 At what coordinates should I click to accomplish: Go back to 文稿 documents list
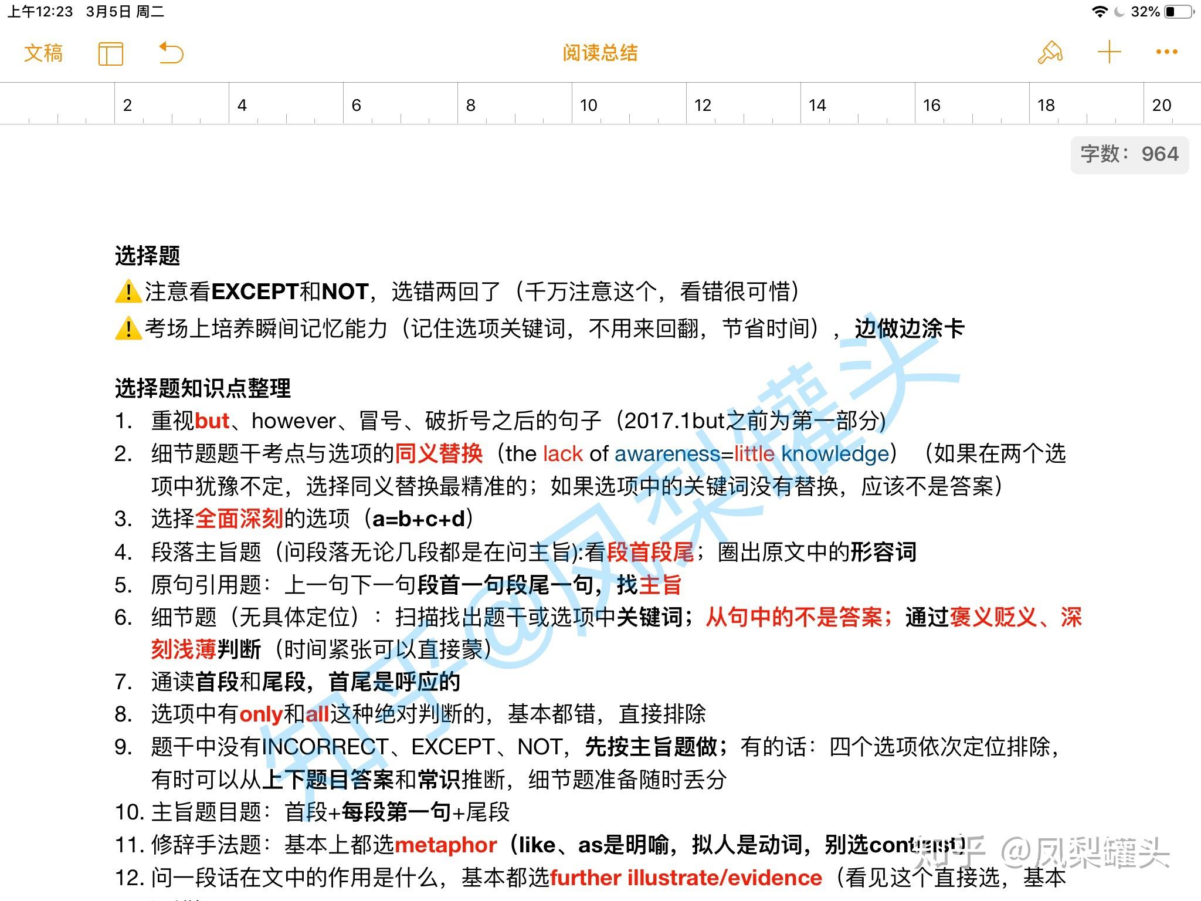43,53
